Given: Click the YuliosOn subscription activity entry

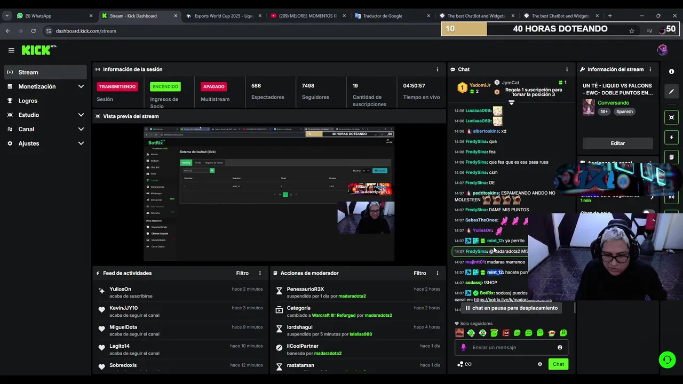Looking at the screenshot, I should coord(180,292).
